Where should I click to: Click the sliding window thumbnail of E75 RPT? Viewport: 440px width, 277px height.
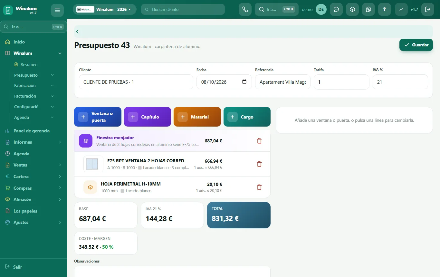tap(93, 164)
